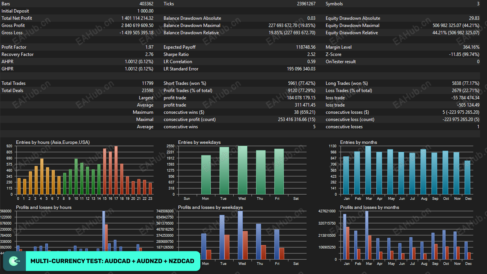
Task: Click the Mar bar in Entries by months
Action: [368, 170]
